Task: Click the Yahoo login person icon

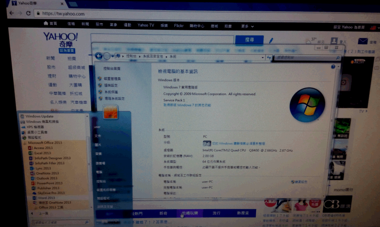Action: coord(334,41)
